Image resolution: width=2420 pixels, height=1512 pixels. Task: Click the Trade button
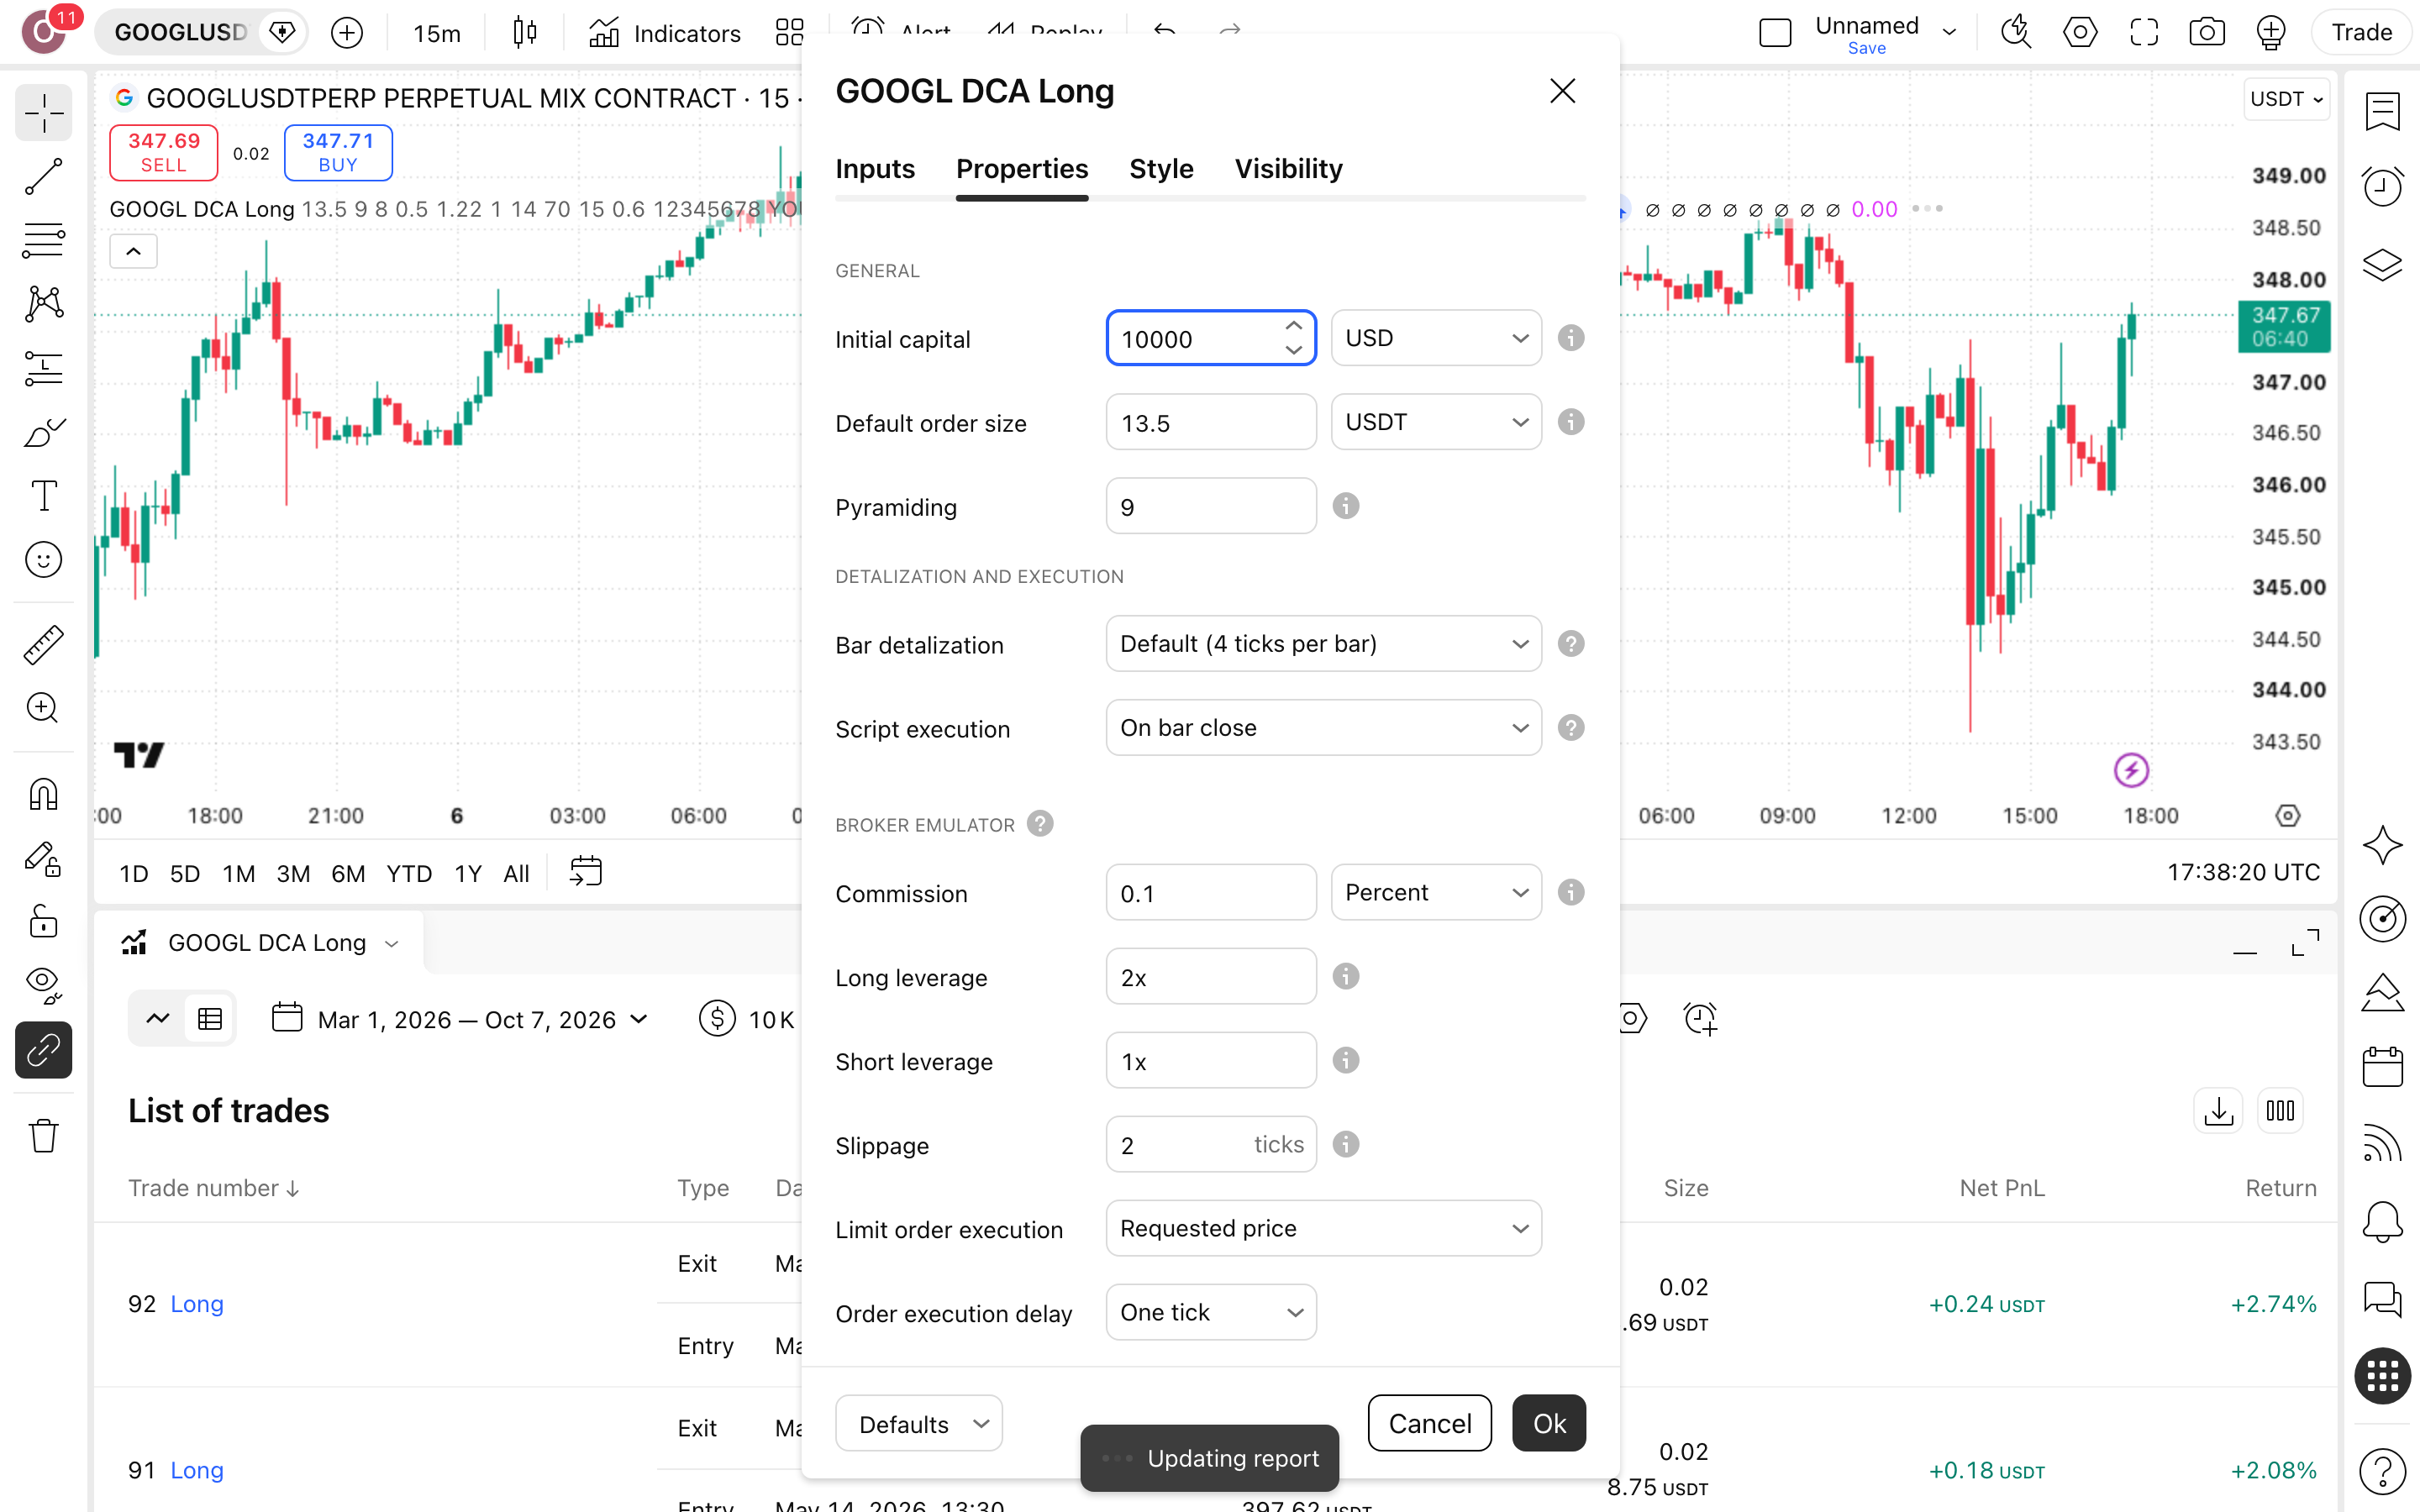coord(2361,33)
